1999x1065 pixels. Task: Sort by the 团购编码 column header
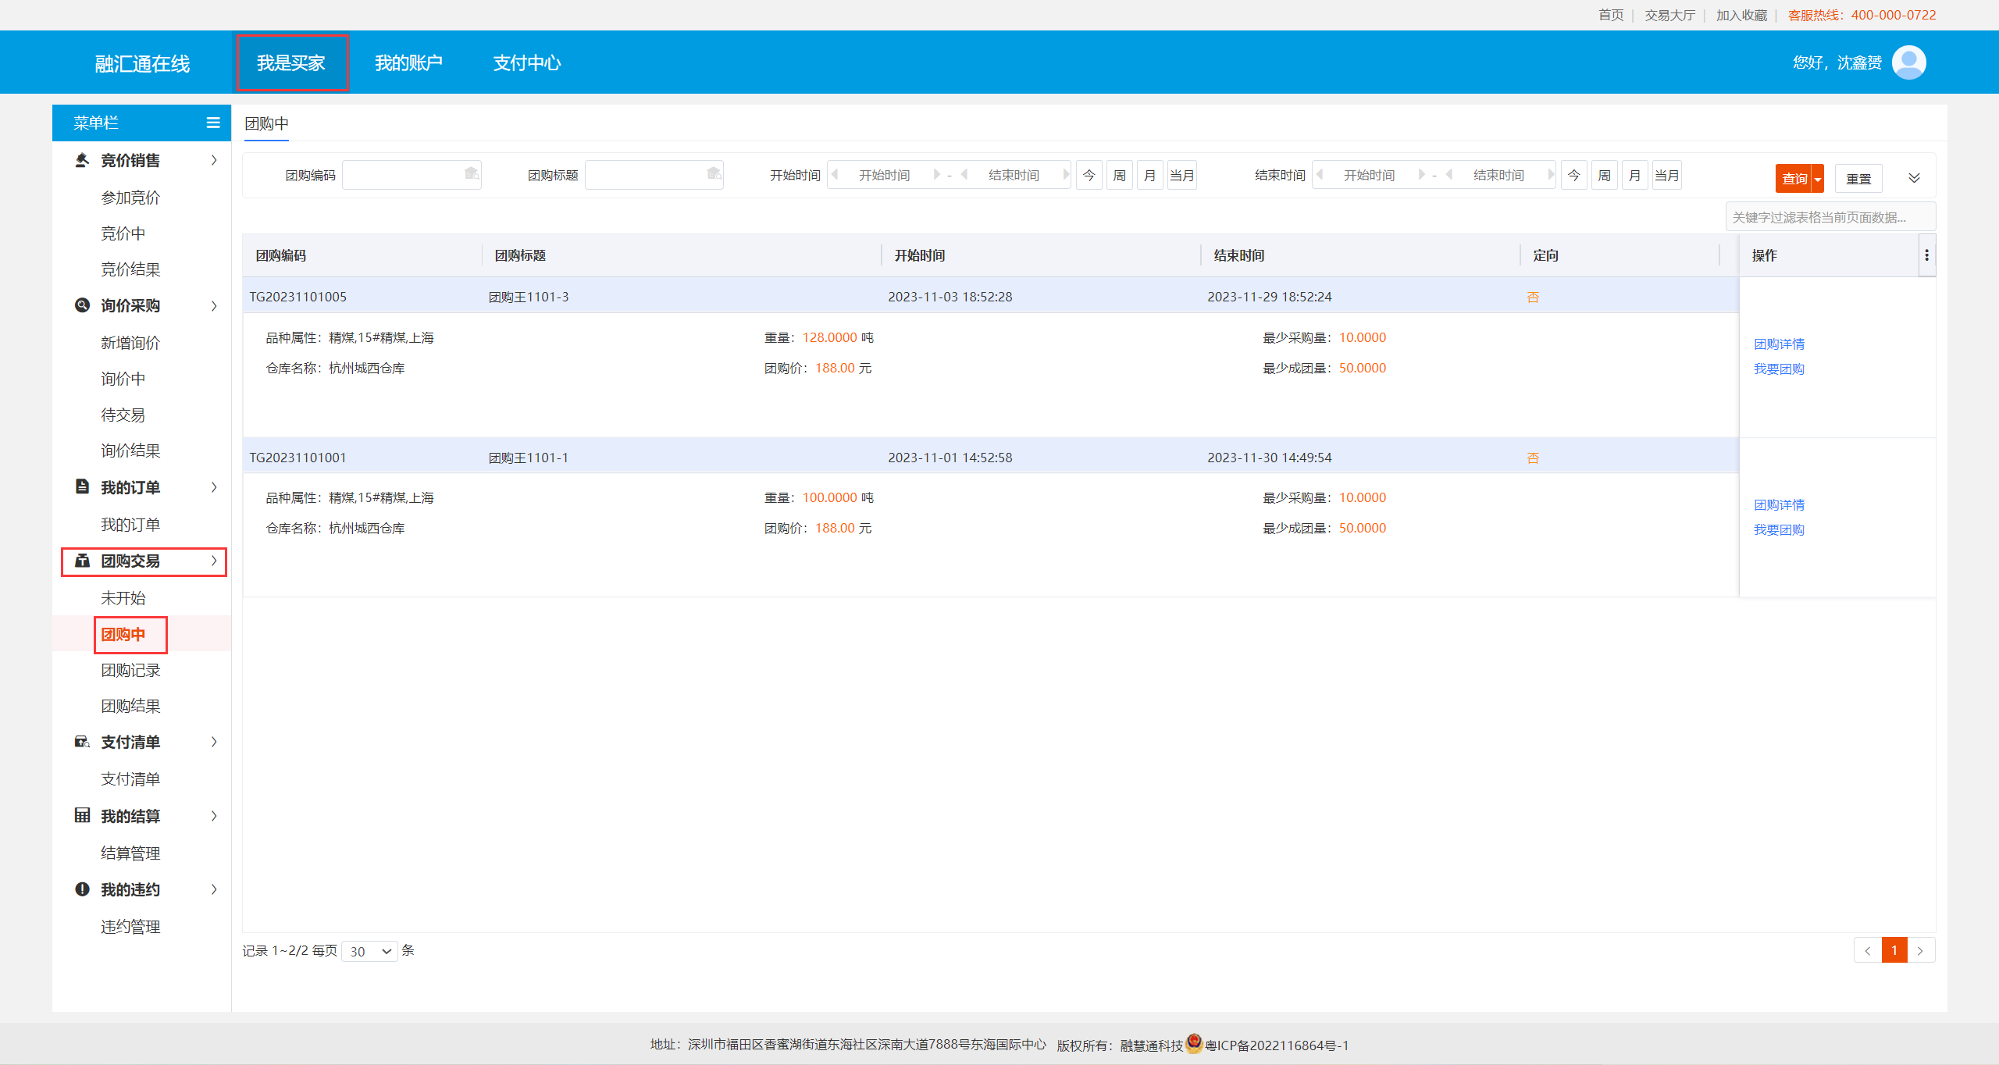281,255
